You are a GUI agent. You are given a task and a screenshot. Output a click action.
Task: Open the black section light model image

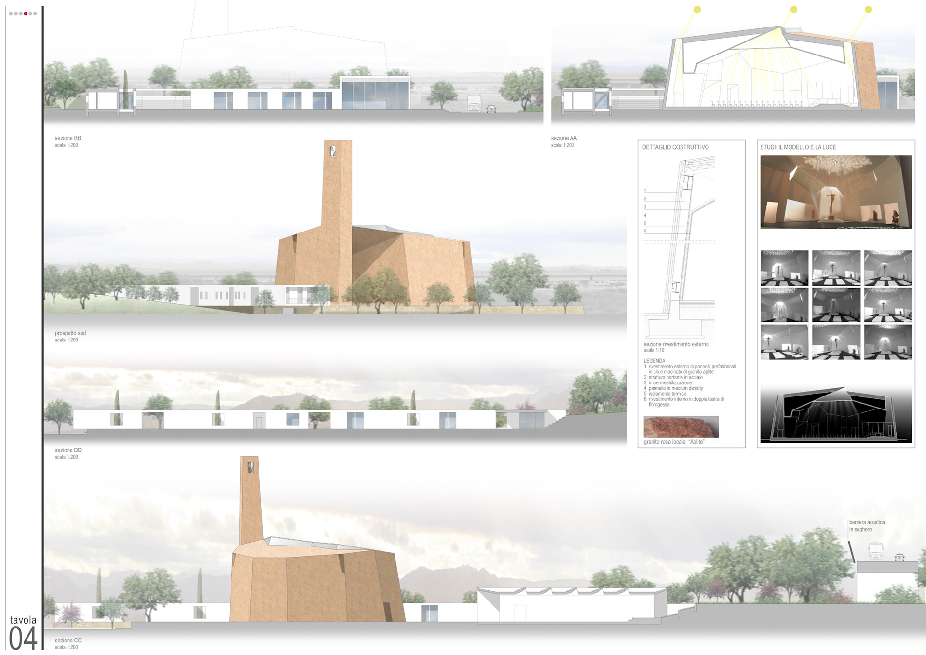pos(836,415)
